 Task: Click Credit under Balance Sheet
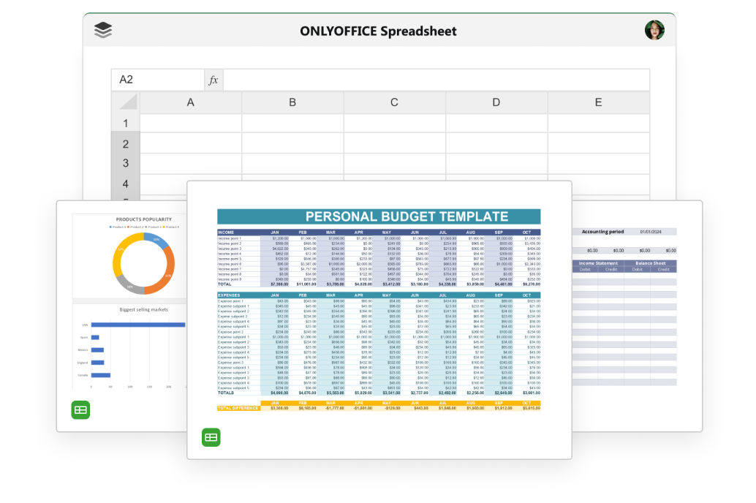tap(663, 270)
